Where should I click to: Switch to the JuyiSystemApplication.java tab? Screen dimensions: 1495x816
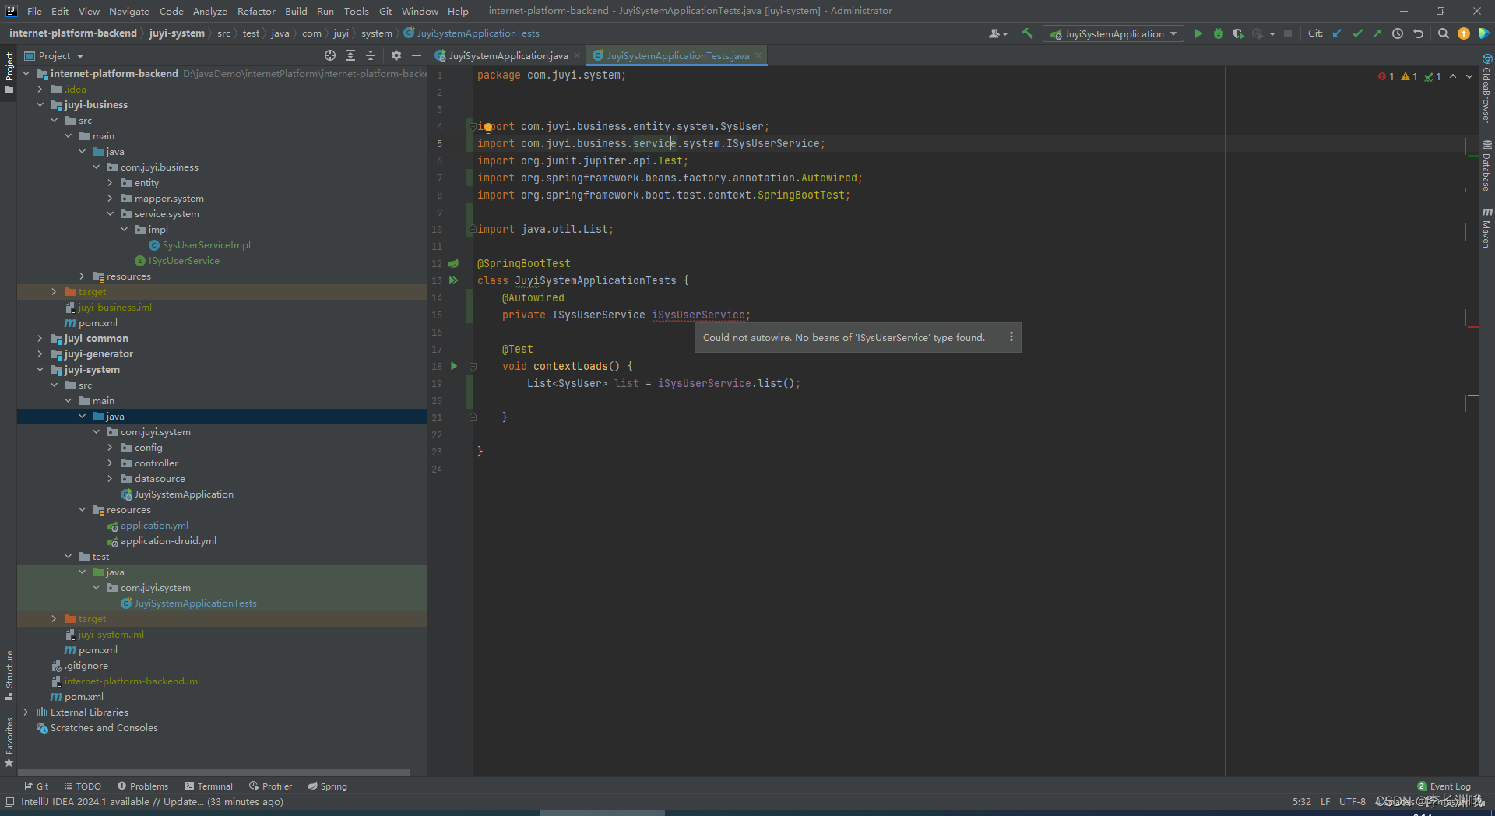[505, 55]
